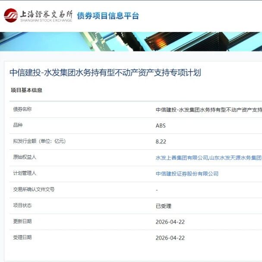Click the 原始权益人 row label

coord(25,157)
